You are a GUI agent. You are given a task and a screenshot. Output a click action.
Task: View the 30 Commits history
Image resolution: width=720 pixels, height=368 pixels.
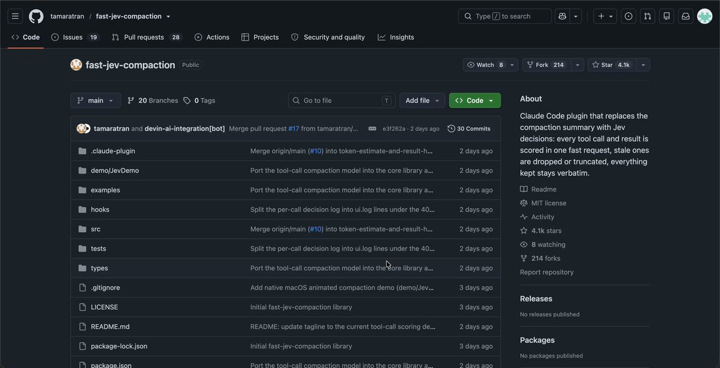(469, 128)
